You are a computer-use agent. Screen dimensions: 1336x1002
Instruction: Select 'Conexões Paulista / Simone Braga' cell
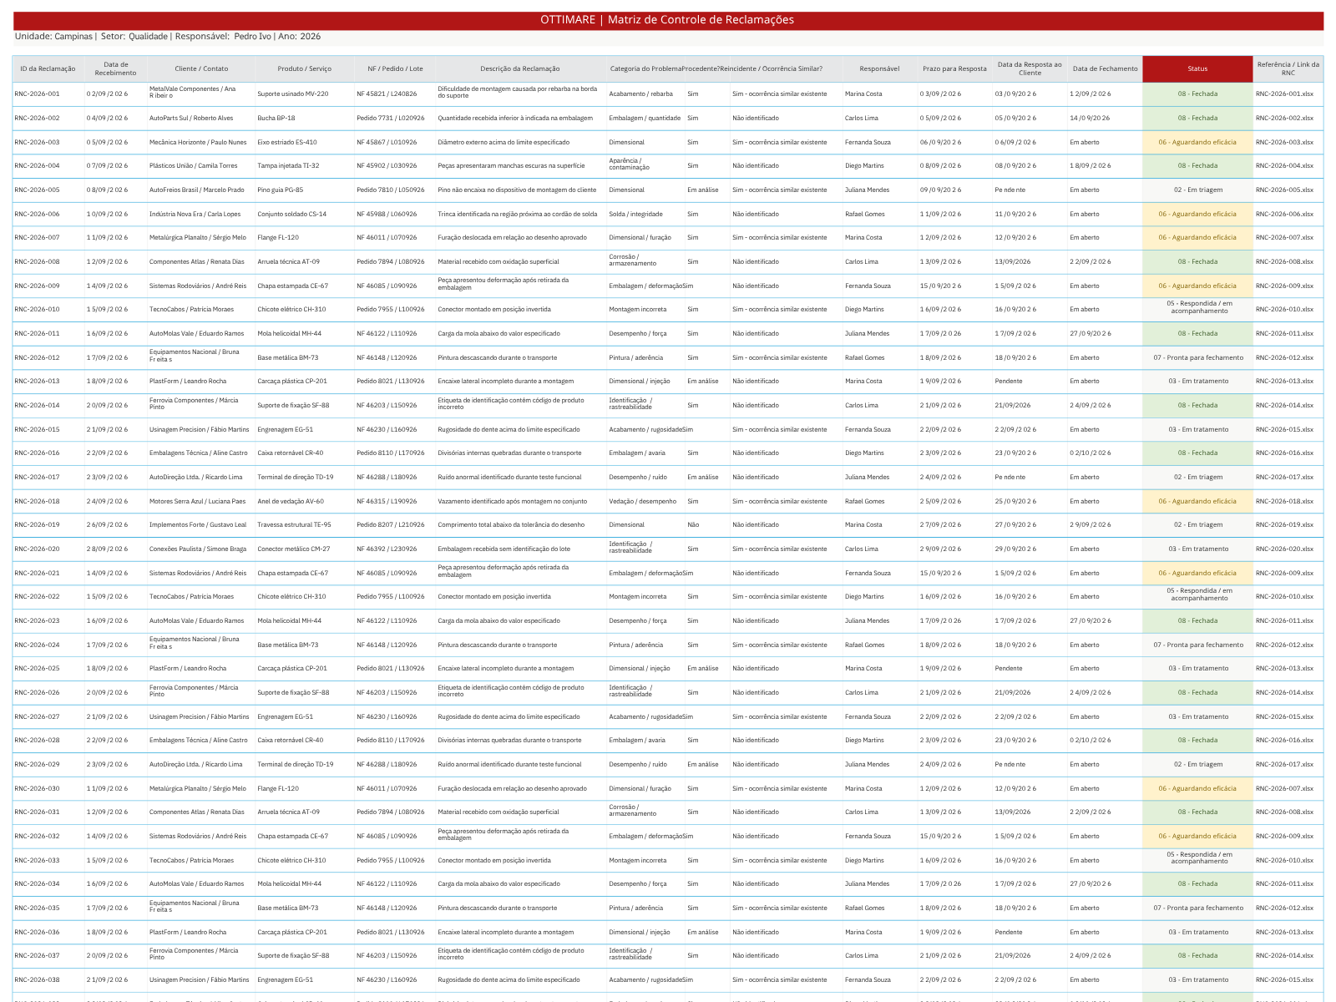click(201, 549)
